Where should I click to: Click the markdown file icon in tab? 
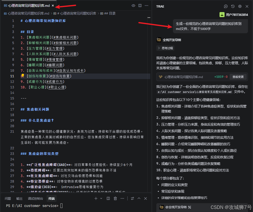pyautogui.click(x=6, y=6)
